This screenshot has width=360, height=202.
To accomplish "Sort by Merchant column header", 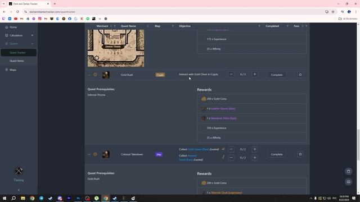I will (x=102, y=26).
